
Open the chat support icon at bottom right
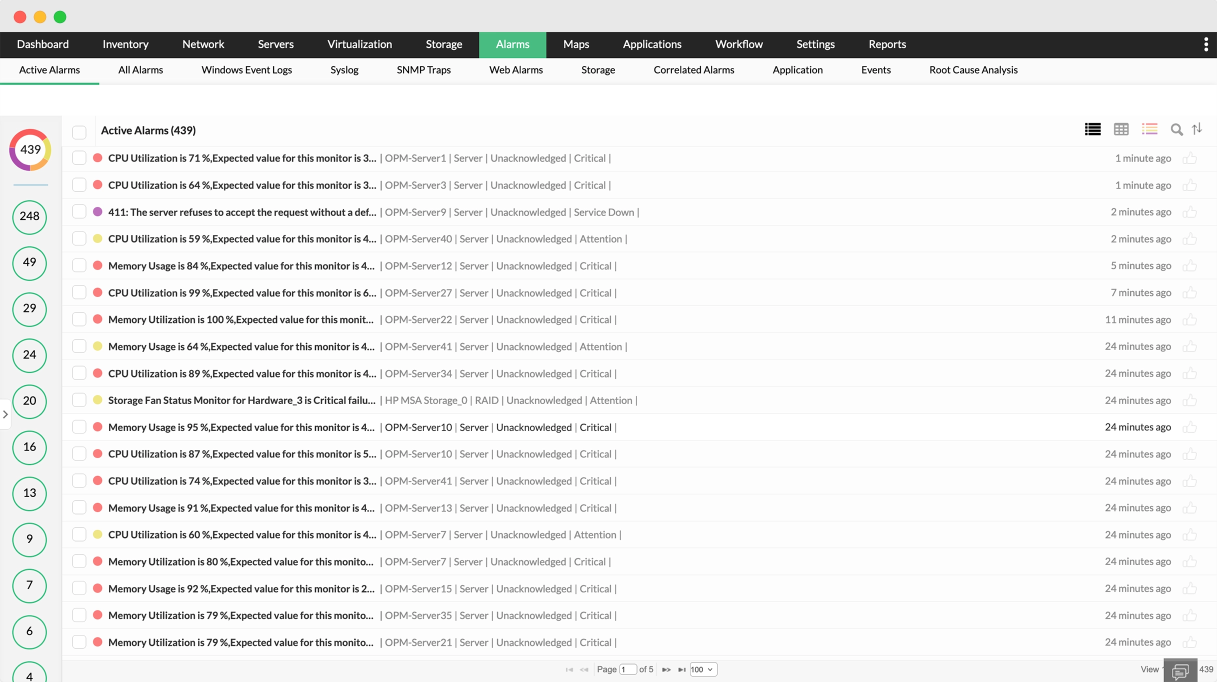(x=1180, y=671)
